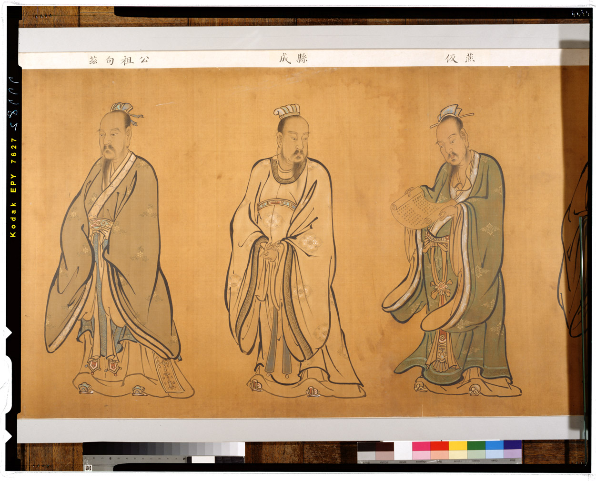Pick the cyan patch on the color chart
The image size is (596, 481).
[494, 446]
